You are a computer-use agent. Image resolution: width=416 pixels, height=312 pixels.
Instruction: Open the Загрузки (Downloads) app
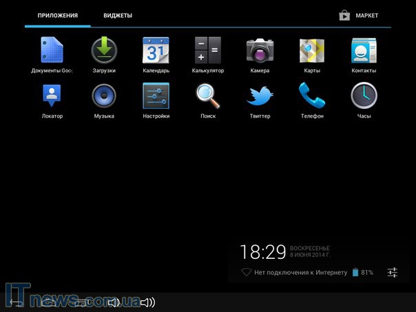(104, 51)
